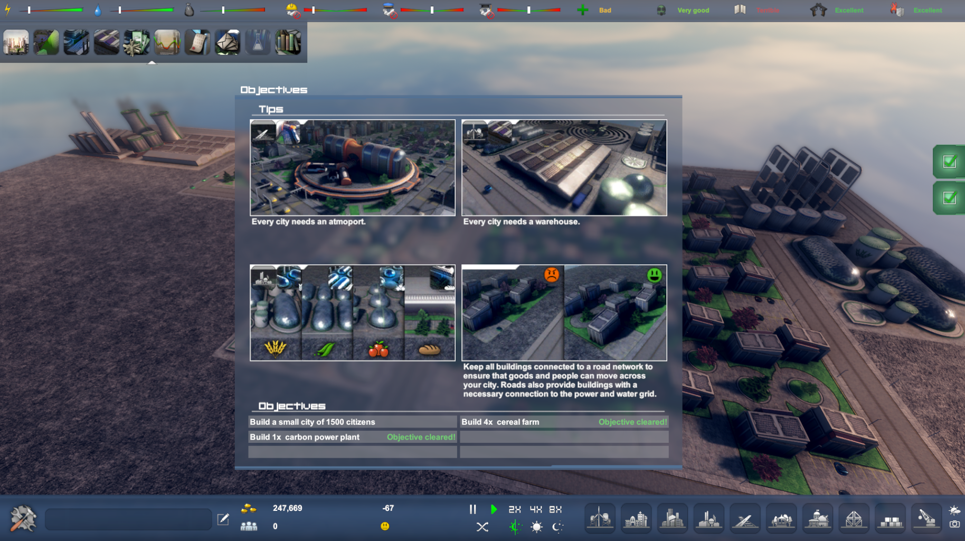Open the statistics graph panel

[x=167, y=42]
